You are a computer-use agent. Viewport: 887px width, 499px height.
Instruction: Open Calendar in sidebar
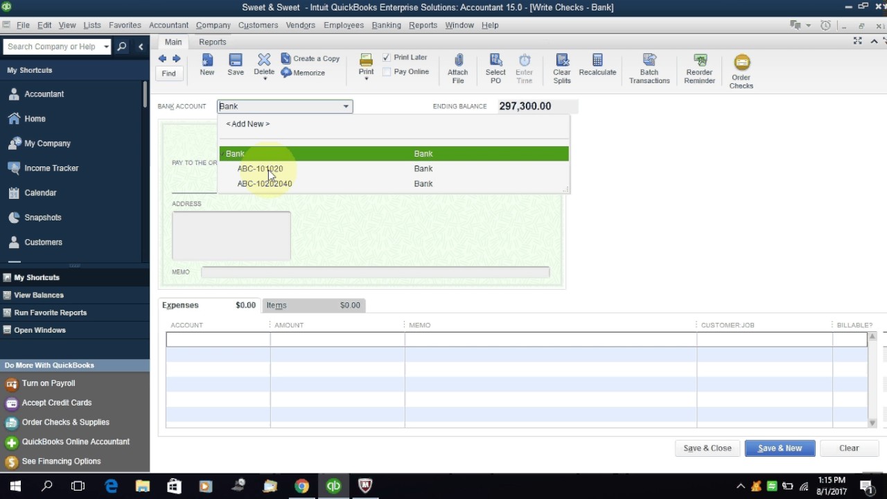pos(40,193)
